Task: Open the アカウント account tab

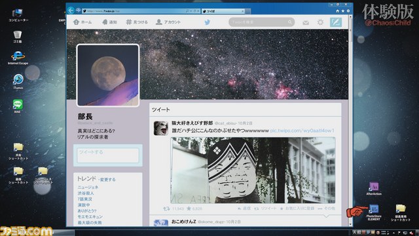Action: click(x=168, y=22)
